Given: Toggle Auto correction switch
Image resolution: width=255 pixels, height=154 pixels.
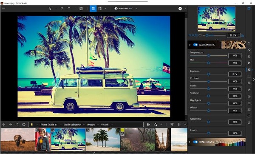Looking at the screenshot, I should (x=116, y=9).
